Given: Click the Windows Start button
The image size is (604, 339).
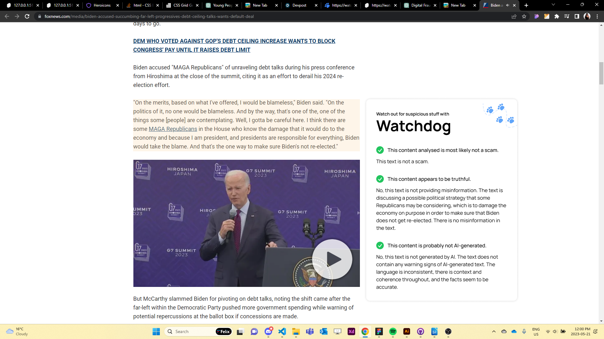Looking at the screenshot, I should coord(156,331).
